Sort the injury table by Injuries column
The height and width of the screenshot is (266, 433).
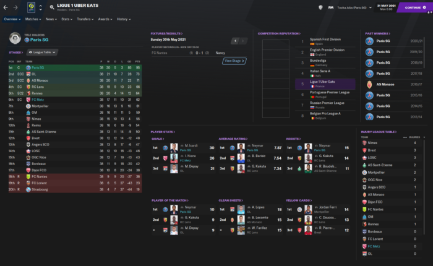click(x=414, y=137)
